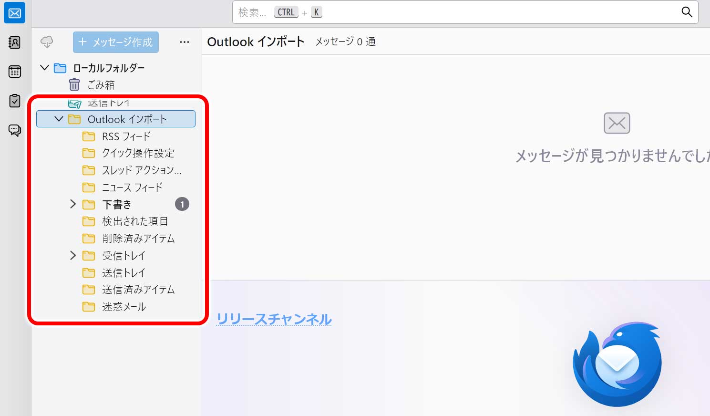Viewport: 710px width, 416px height.
Task: Select the RSS フィード folder
Action: (x=116, y=136)
